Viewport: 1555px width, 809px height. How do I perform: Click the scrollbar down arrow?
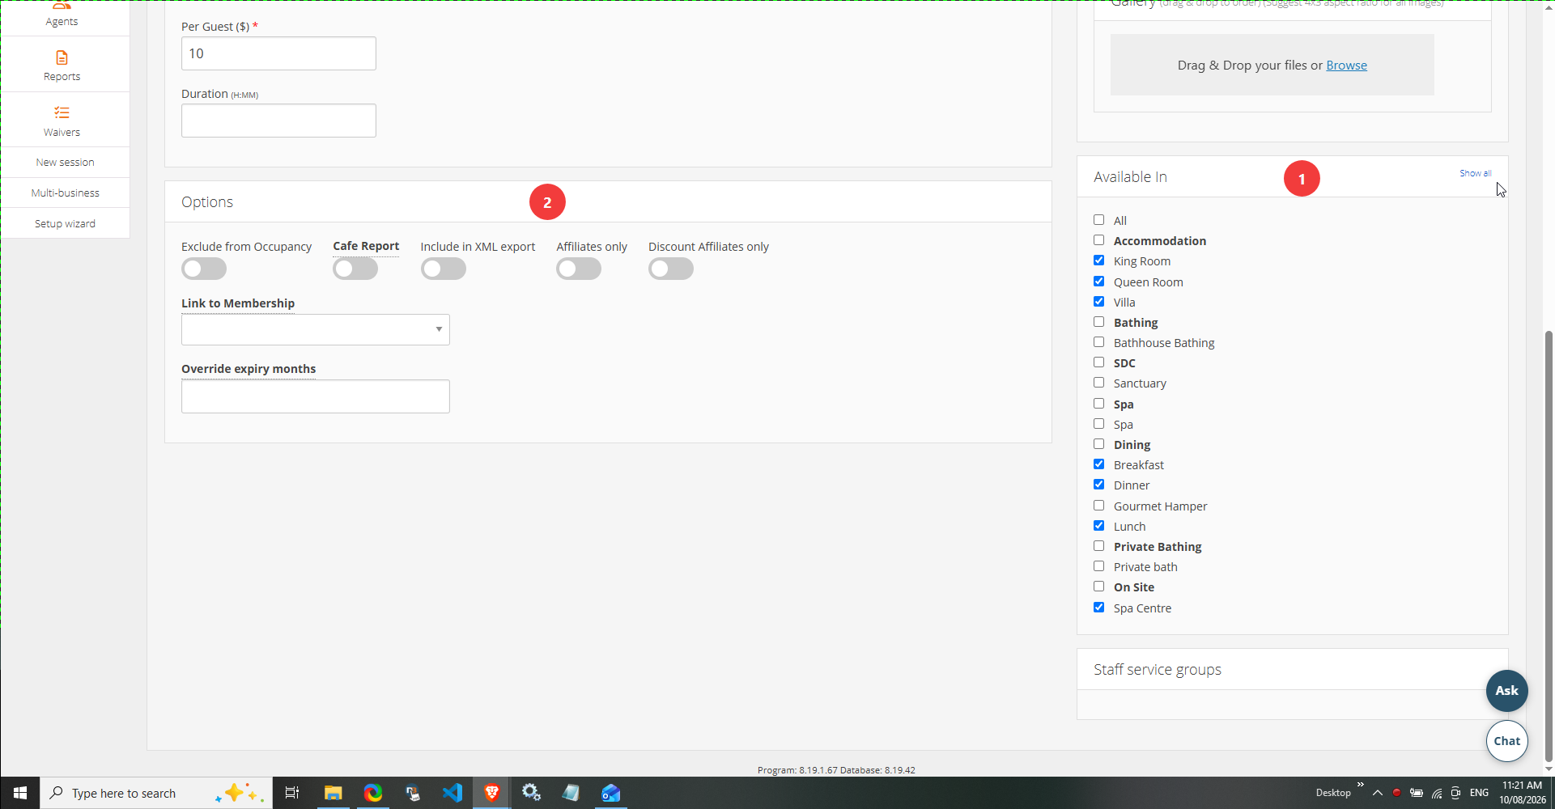tap(1549, 769)
